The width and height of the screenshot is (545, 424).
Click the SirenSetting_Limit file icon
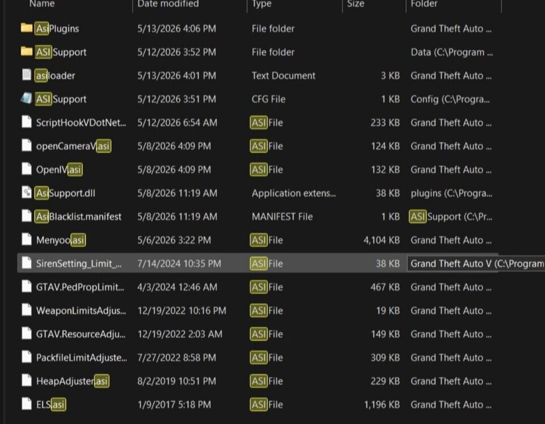[27, 263]
